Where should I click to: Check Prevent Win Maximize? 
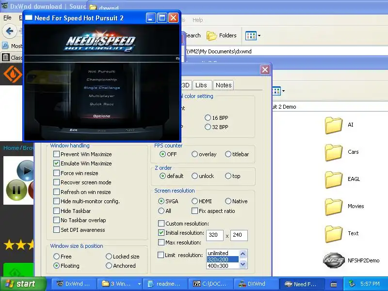point(56,154)
